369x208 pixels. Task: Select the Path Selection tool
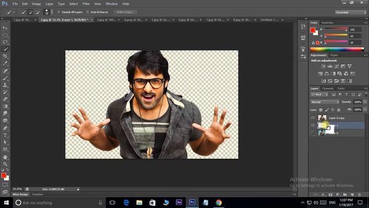point(5,143)
